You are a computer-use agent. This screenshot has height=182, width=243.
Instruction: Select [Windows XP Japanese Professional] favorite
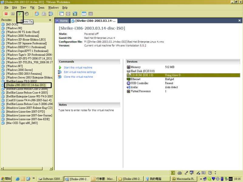click(x=26, y=43)
